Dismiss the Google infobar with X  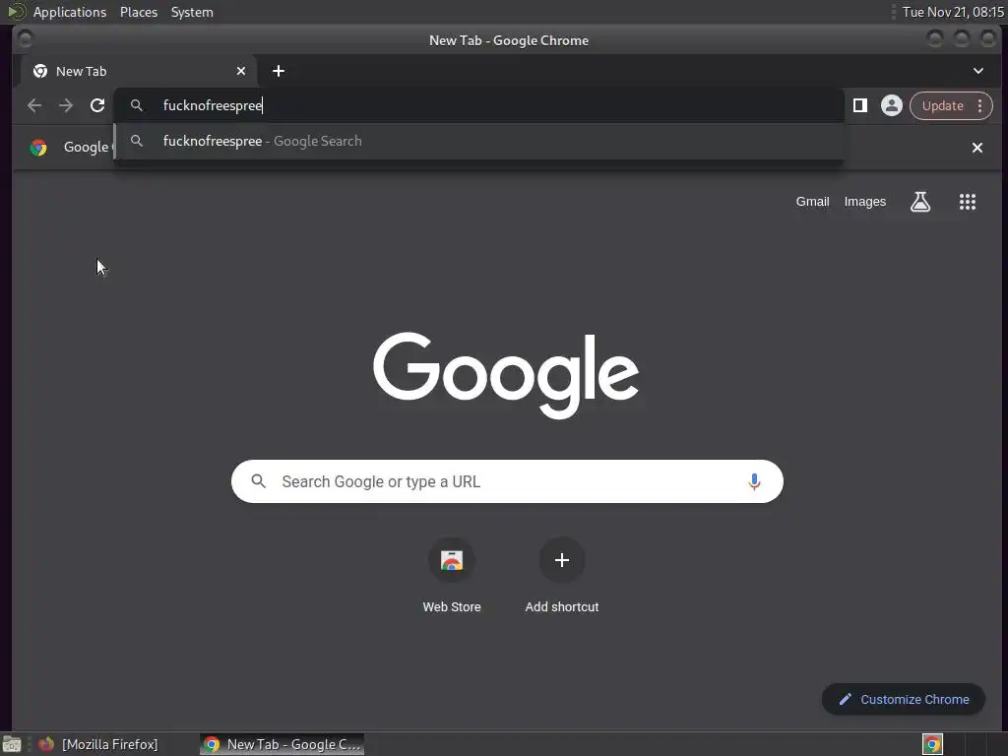[x=977, y=148]
